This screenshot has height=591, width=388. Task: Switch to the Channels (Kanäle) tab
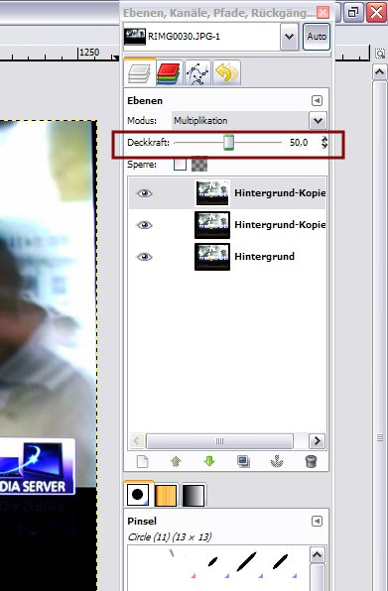pyautogui.click(x=169, y=72)
